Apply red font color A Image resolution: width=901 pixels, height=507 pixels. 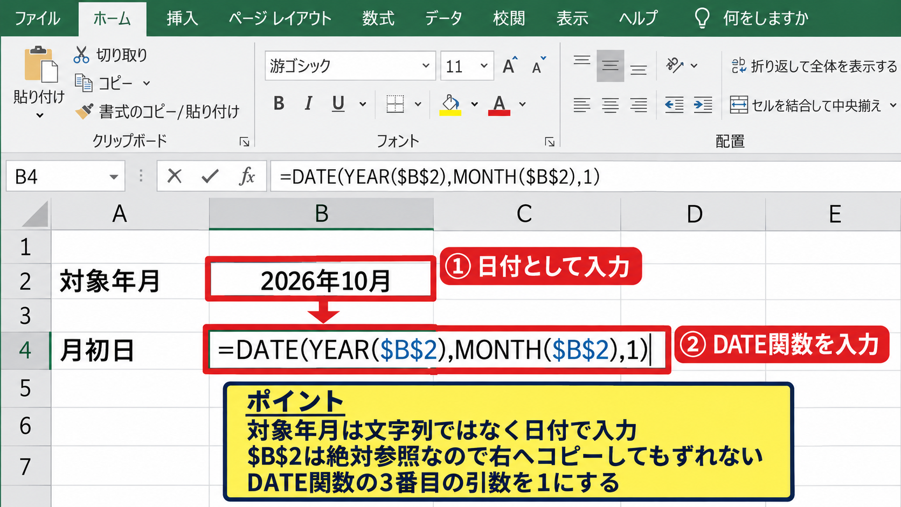499,105
